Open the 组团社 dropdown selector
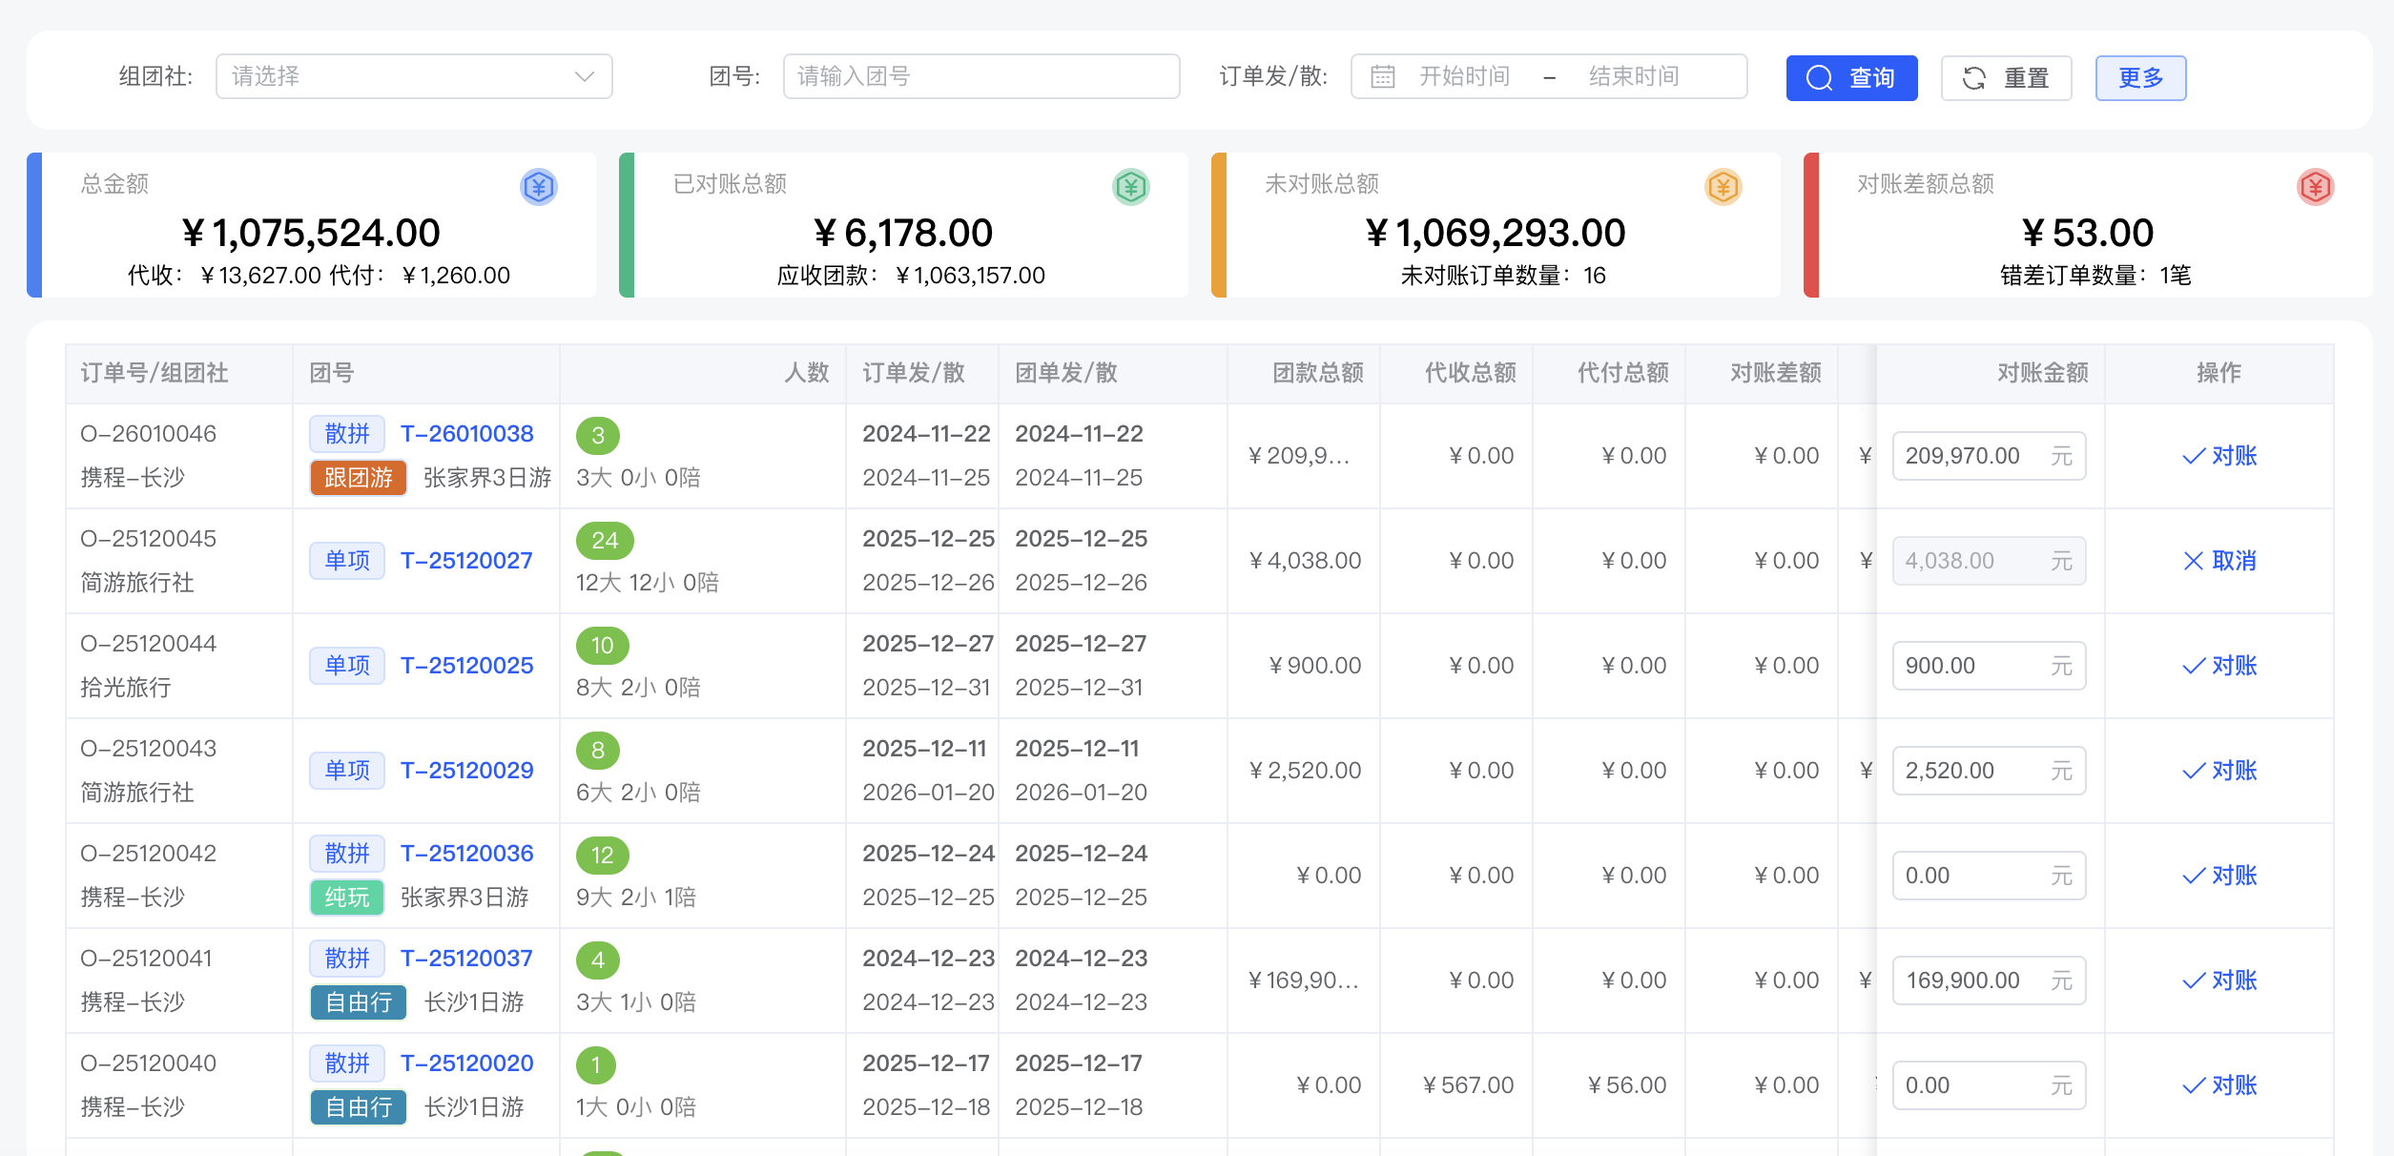This screenshot has height=1156, width=2394. click(x=413, y=76)
